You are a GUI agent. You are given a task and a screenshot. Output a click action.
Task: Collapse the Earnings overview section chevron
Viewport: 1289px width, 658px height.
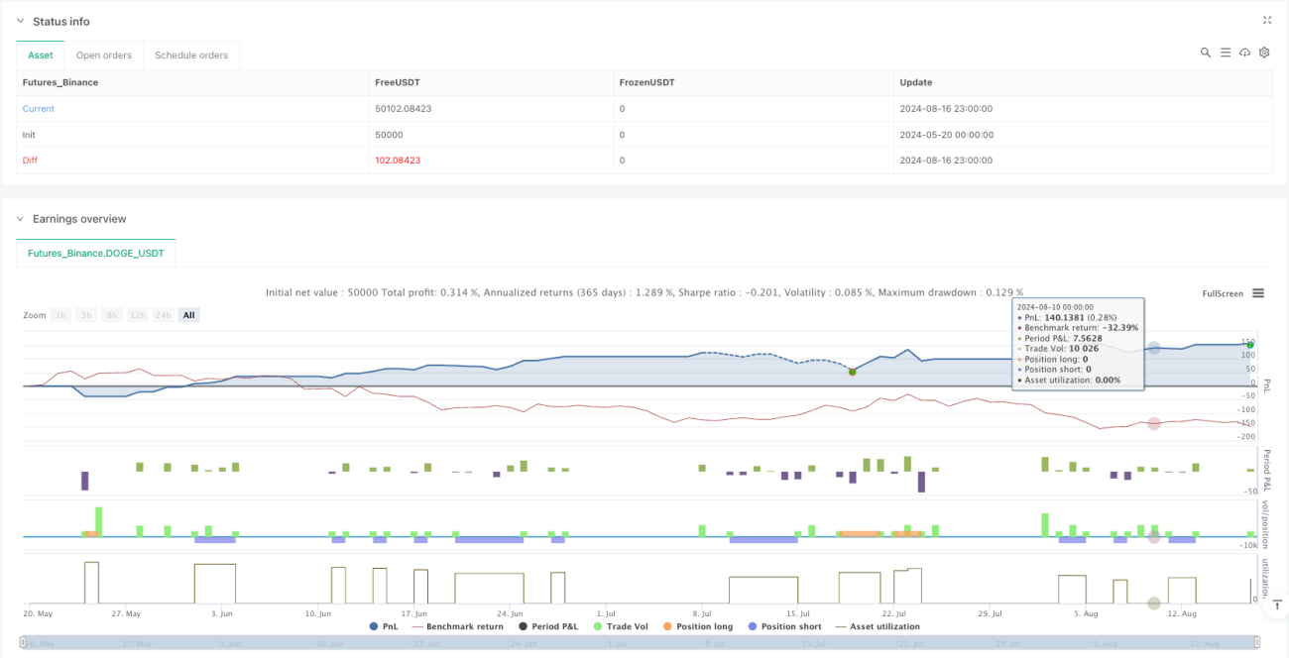click(20, 219)
